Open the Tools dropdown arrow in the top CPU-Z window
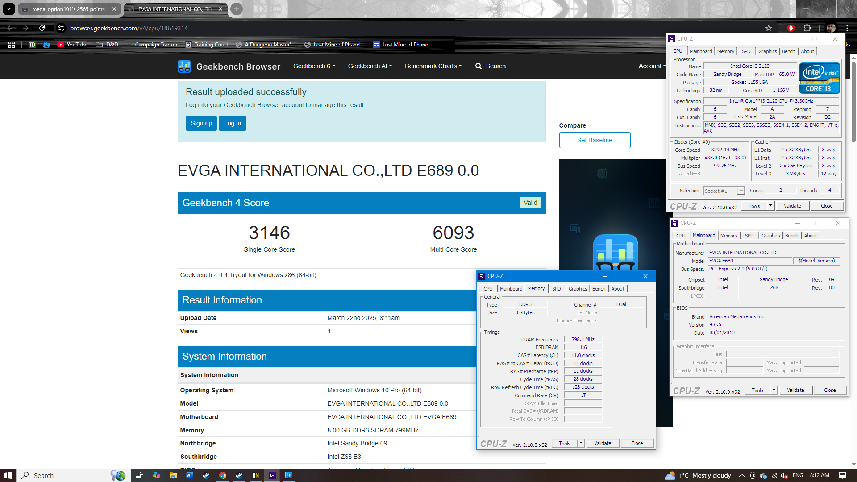The width and height of the screenshot is (857, 482). pos(770,206)
